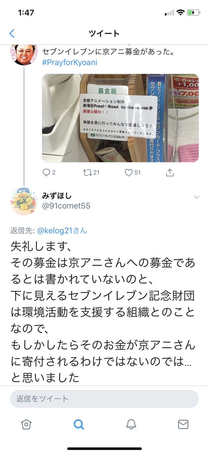View the donation box photo
The height and width of the screenshot is (454, 209).
tap(120, 118)
